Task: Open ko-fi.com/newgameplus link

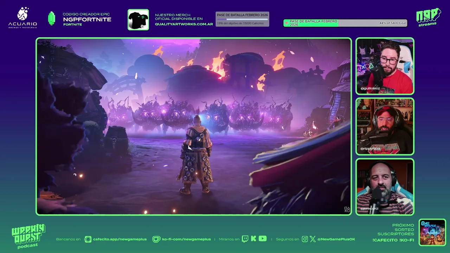Action: pyautogui.click(x=186, y=239)
